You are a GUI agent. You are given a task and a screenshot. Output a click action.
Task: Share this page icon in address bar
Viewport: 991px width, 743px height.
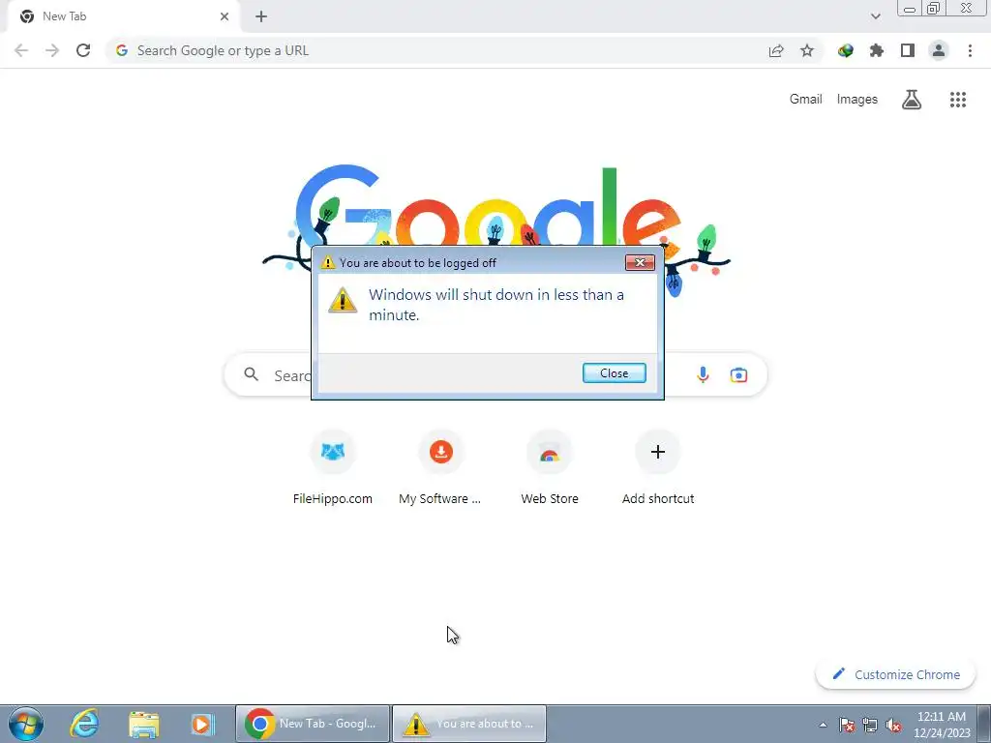pyautogui.click(x=776, y=50)
